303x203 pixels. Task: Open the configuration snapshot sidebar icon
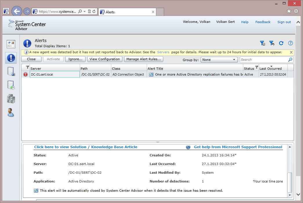(x=11, y=72)
